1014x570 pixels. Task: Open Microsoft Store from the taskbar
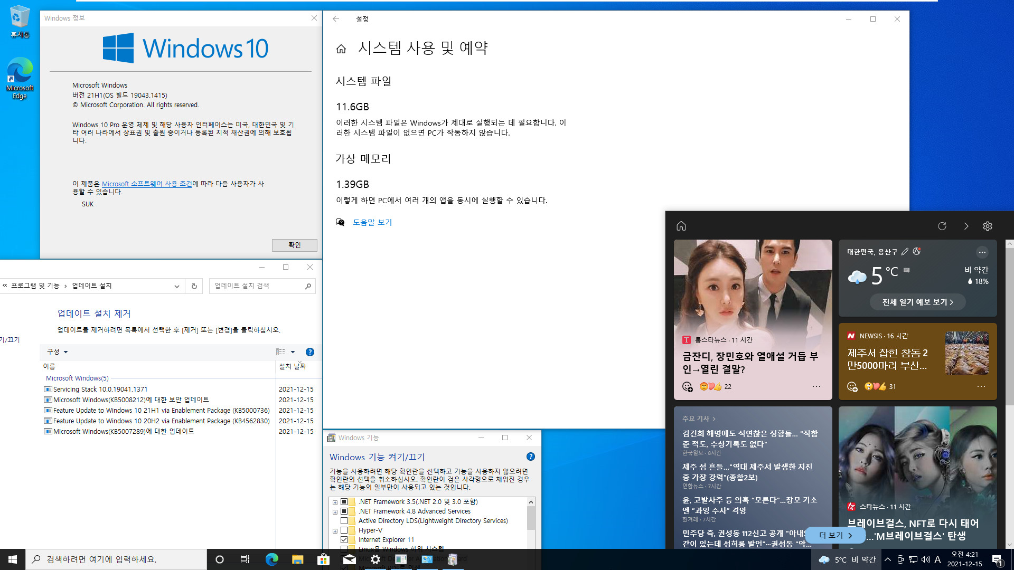click(323, 559)
